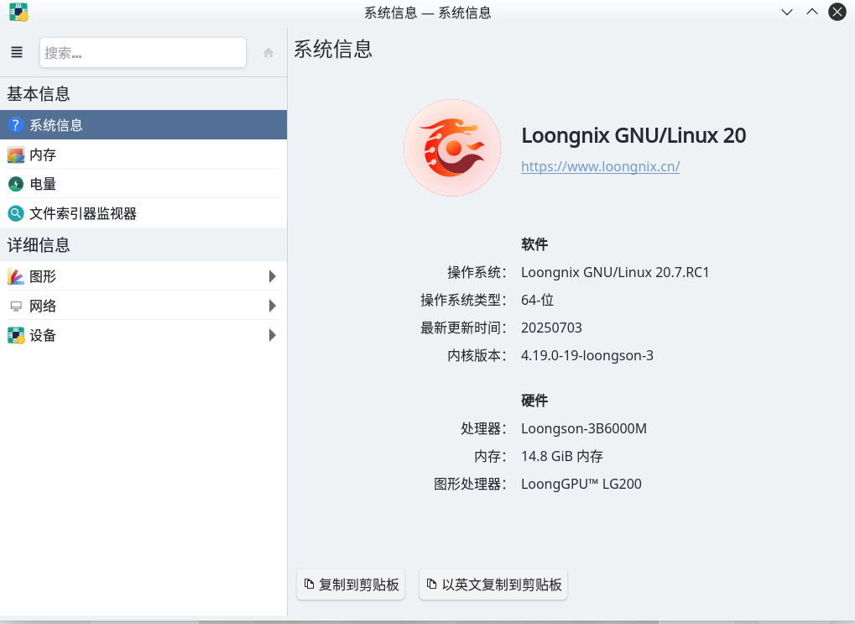Expand the 图形 detail section

(x=271, y=275)
